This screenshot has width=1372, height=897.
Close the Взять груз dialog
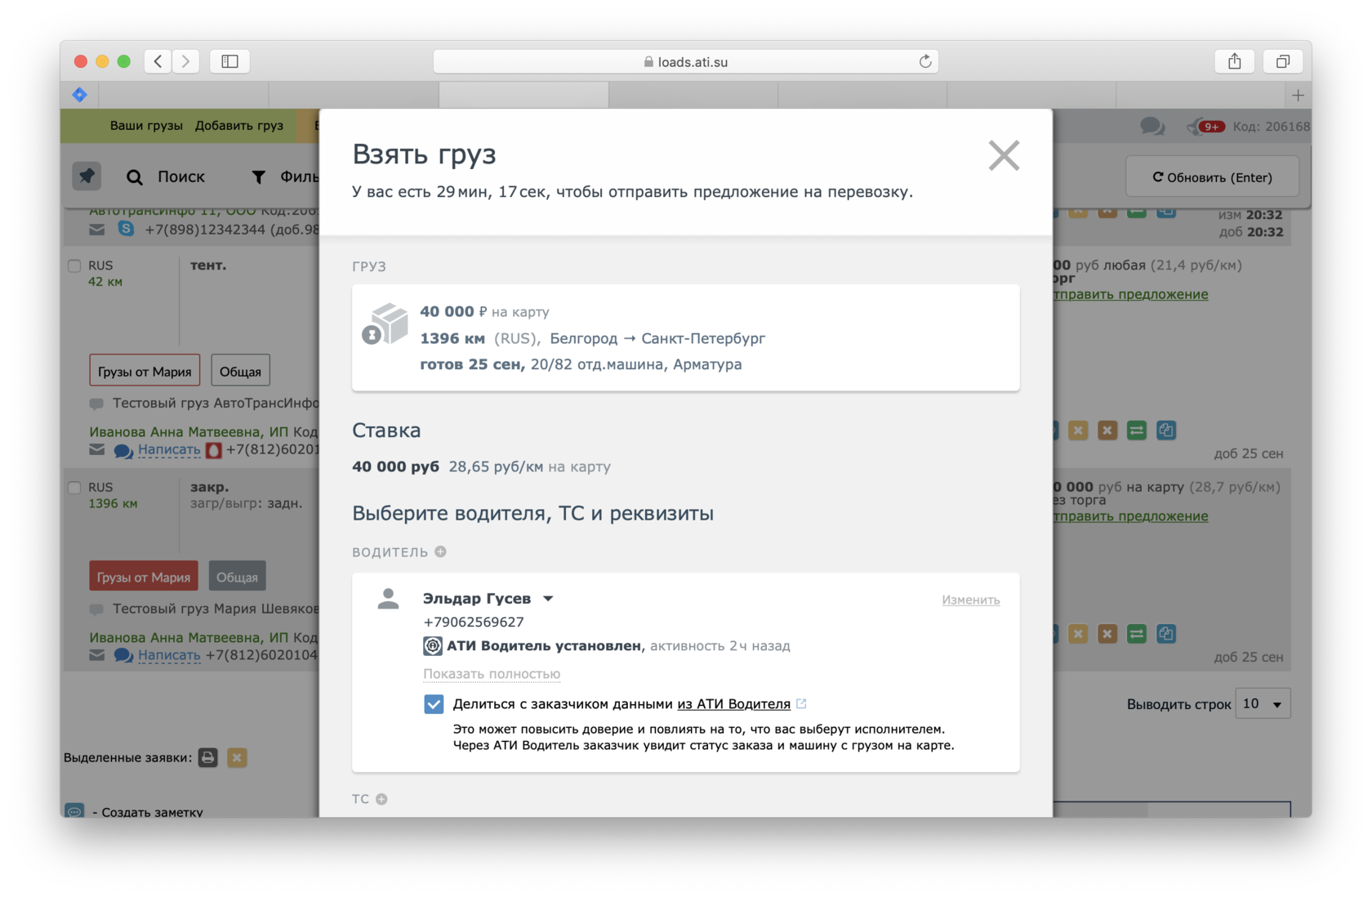click(x=1004, y=155)
